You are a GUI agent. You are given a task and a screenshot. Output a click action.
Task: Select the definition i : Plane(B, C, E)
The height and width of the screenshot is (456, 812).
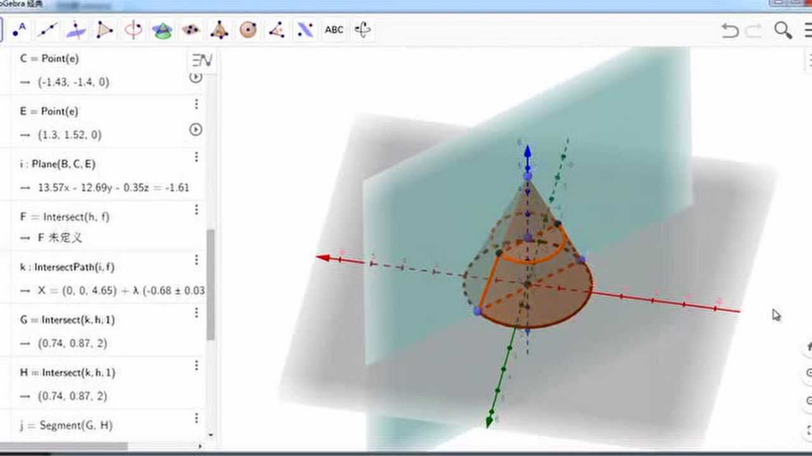click(x=58, y=163)
